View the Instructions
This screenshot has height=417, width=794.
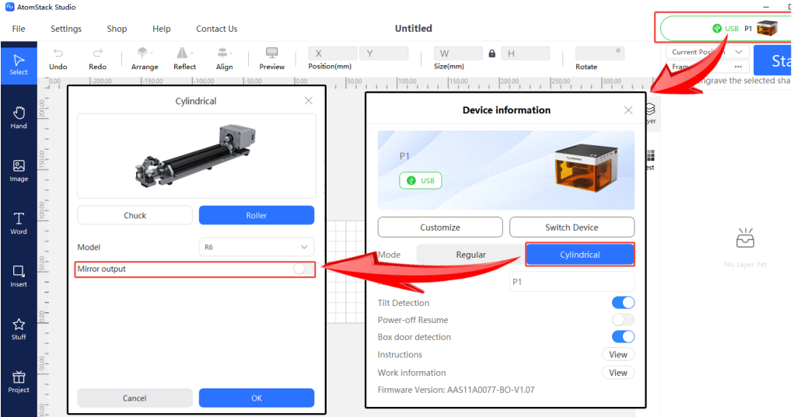pyautogui.click(x=617, y=355)
